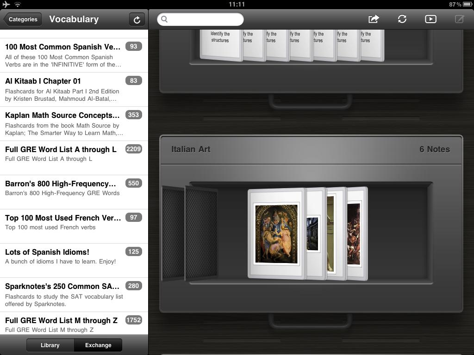Tap the Wi-Fi status icon
474x355 pixels.
pyautogui.click(x=18, y=5)
